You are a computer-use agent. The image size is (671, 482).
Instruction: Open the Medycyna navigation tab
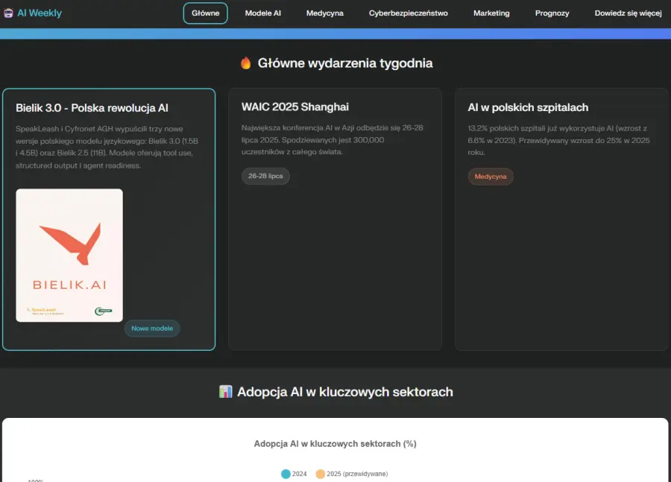pyautogui.click(x=325, y=13)
